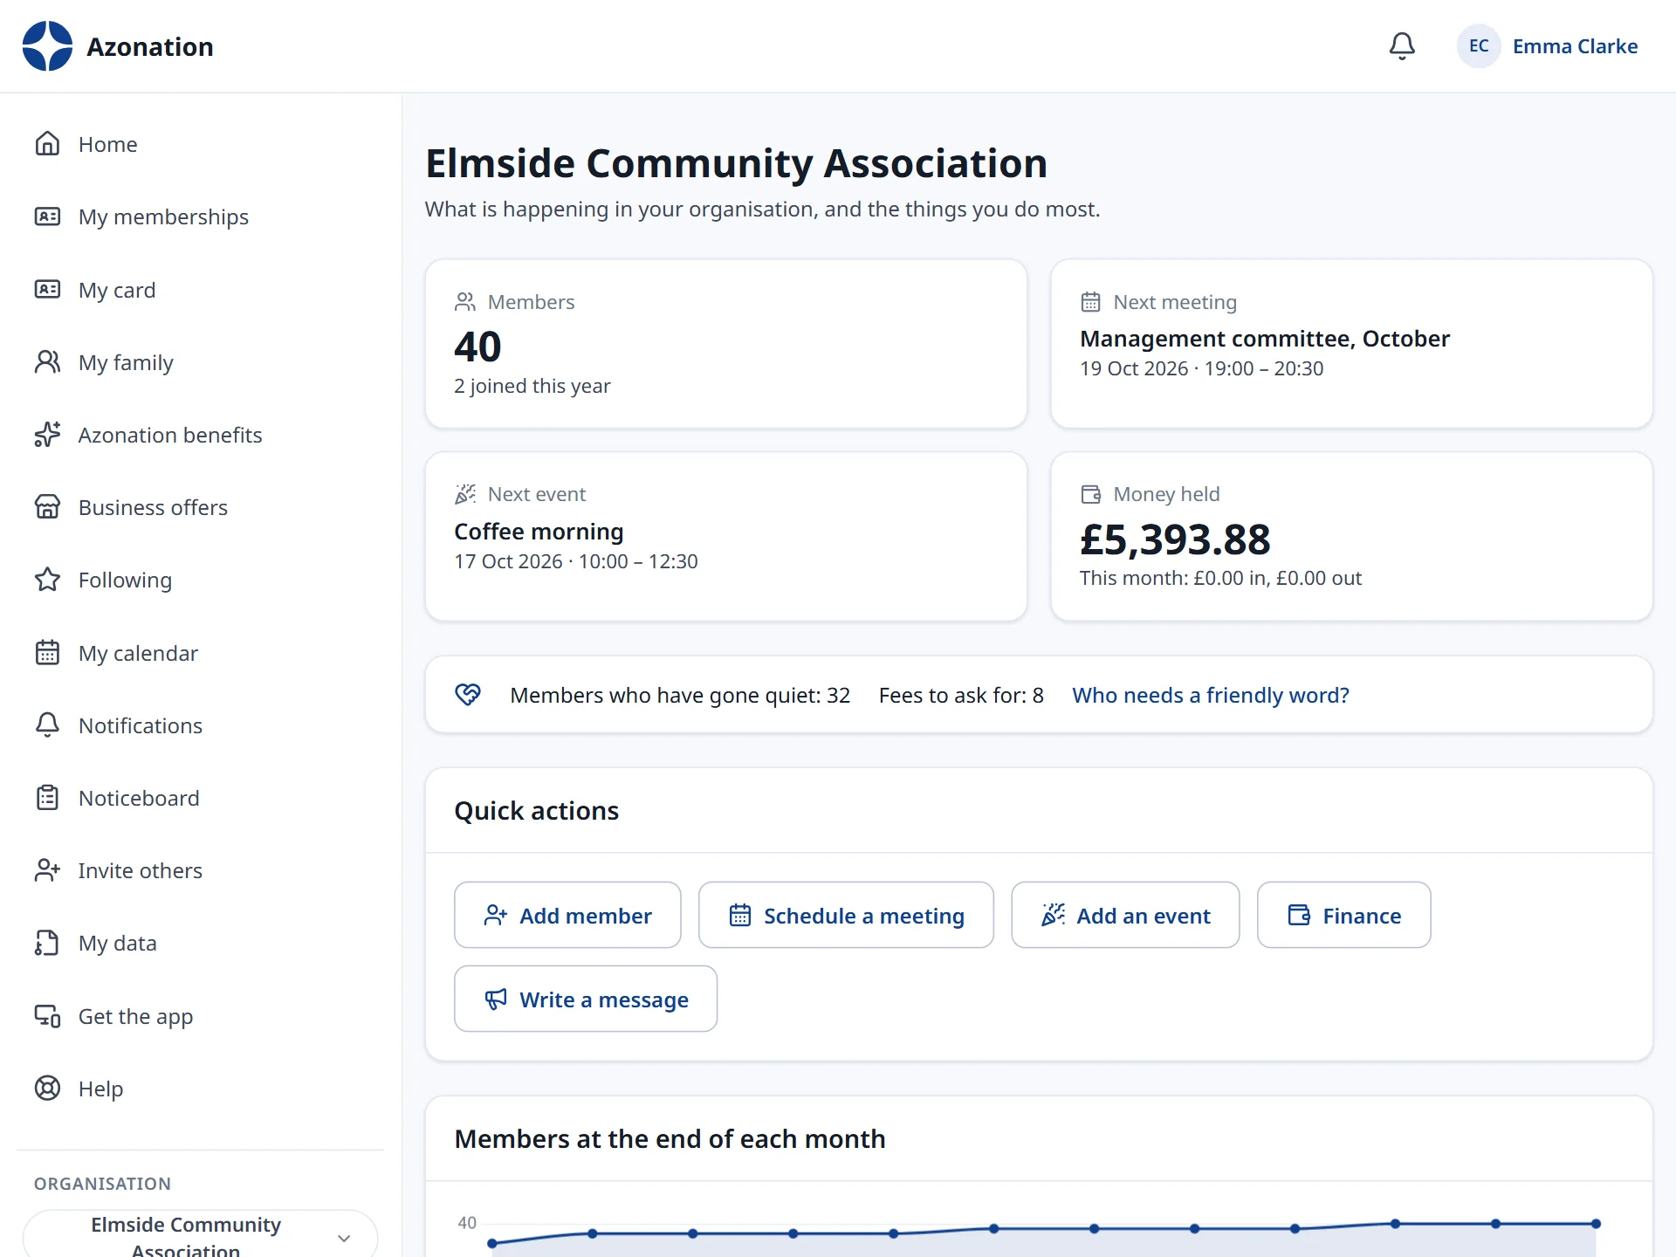Viewport: 1676px width, 1257px height.
Task: Click the Help lifebuoy icon
Action: pyautogui.click(x=47, y=1089)
